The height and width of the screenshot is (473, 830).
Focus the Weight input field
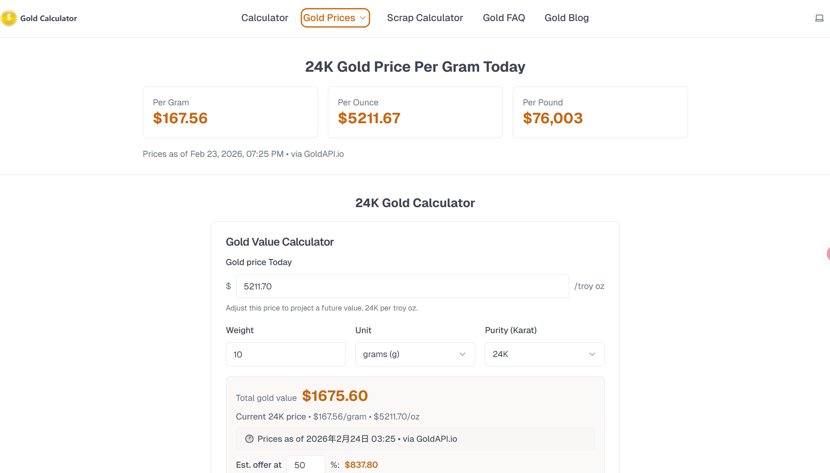285,354
